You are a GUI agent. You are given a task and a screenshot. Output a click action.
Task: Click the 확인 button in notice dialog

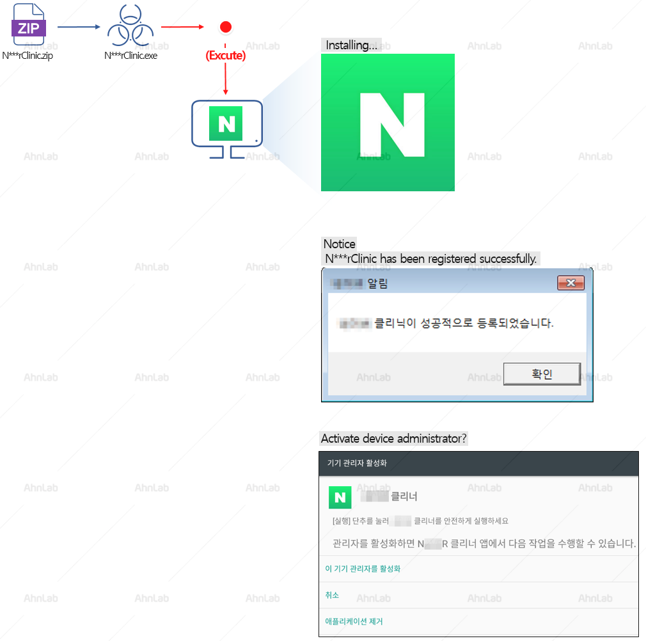click(x=542, y=374)
